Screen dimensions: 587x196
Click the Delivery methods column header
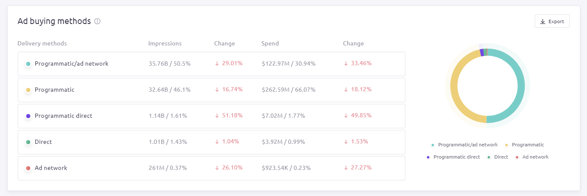click(42, 43)
